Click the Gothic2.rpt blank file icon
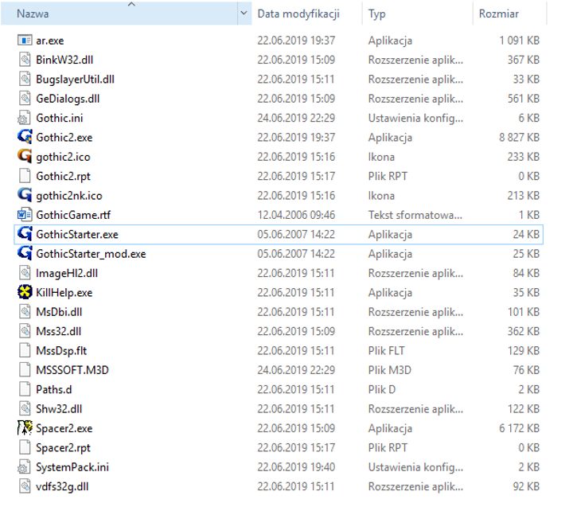Image resolution: width=573 pixels, height=507 pixels. (x=25, y=176)
